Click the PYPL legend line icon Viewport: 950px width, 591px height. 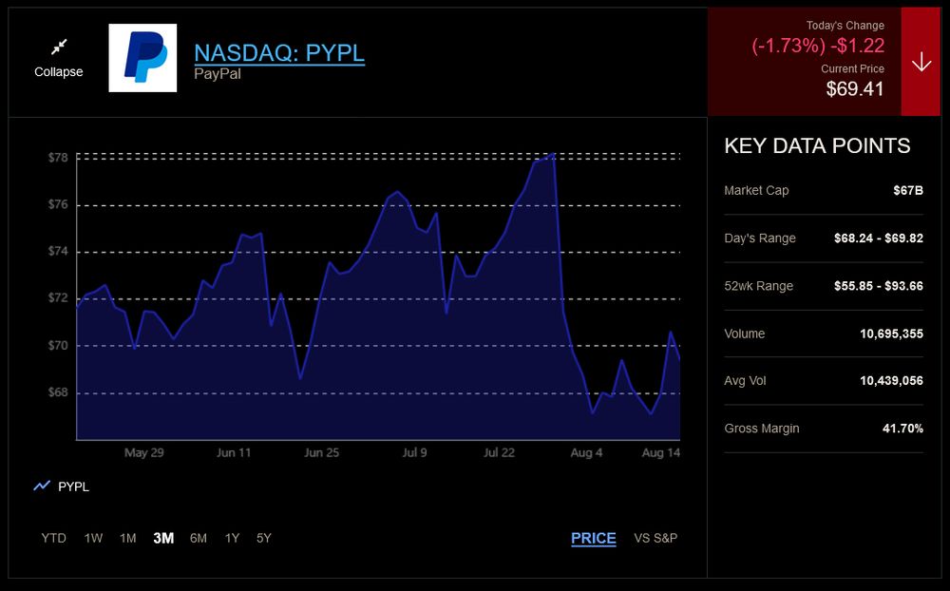(42, 486)
